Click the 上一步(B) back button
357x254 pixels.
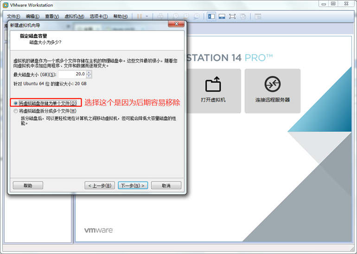pos(100,186)
